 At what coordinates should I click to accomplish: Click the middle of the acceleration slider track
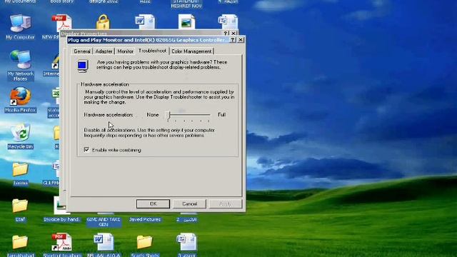(189, 115)
